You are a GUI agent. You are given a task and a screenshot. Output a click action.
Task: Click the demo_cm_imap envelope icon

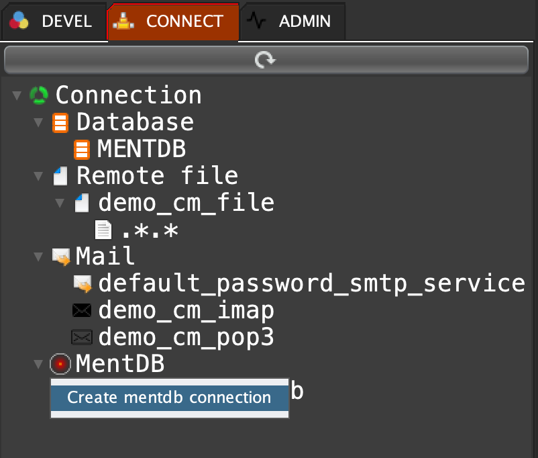point(82,311)
